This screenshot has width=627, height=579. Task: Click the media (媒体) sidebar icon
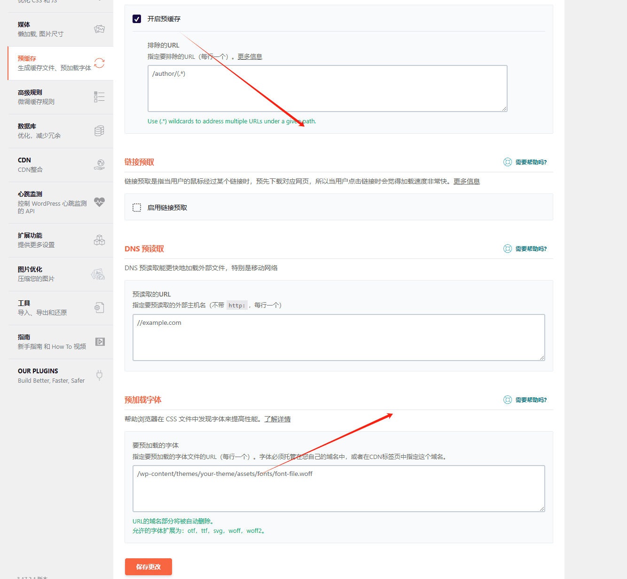tap(99, 29)
